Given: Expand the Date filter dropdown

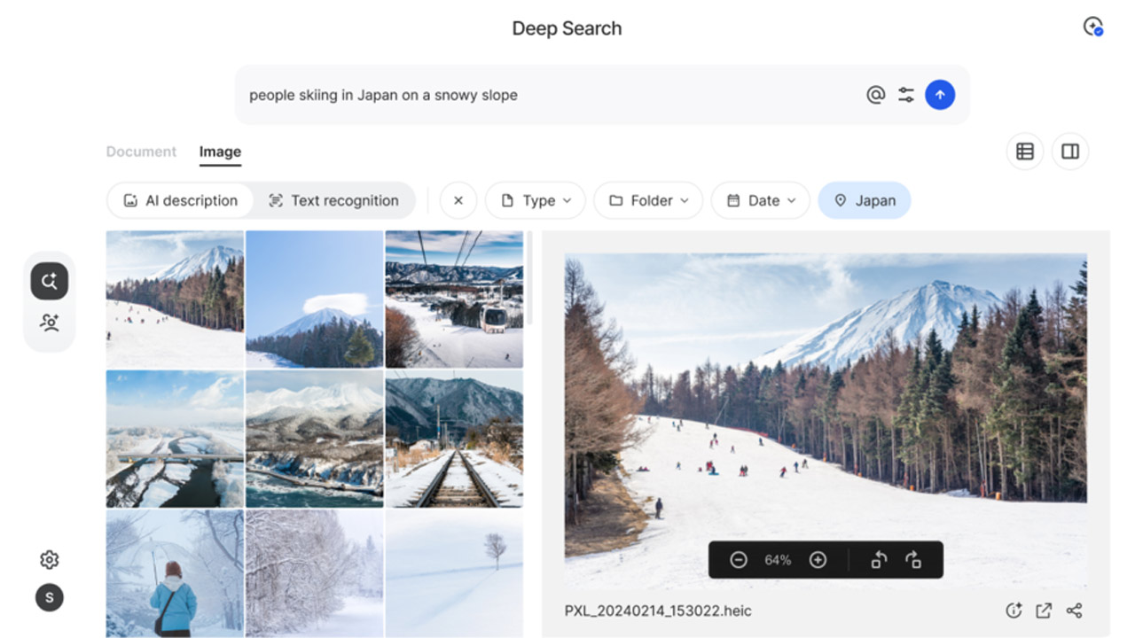Looking at the screenshot, I should tap(761, 200).
